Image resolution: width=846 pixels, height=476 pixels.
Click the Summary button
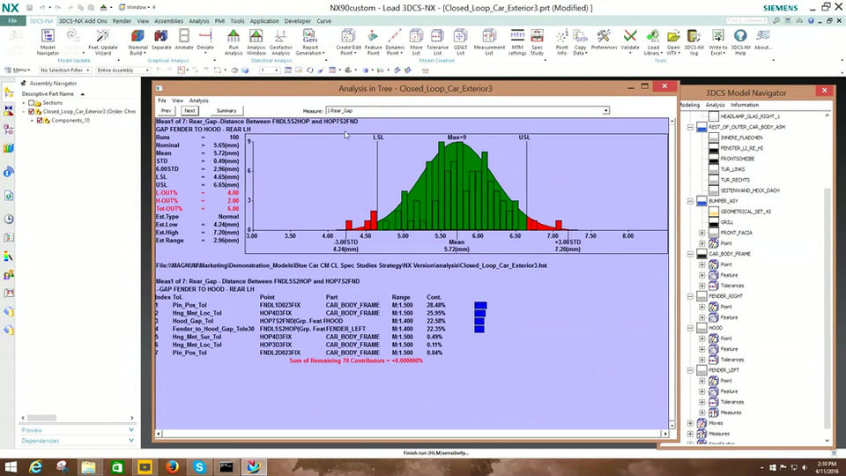click(226, 111)
